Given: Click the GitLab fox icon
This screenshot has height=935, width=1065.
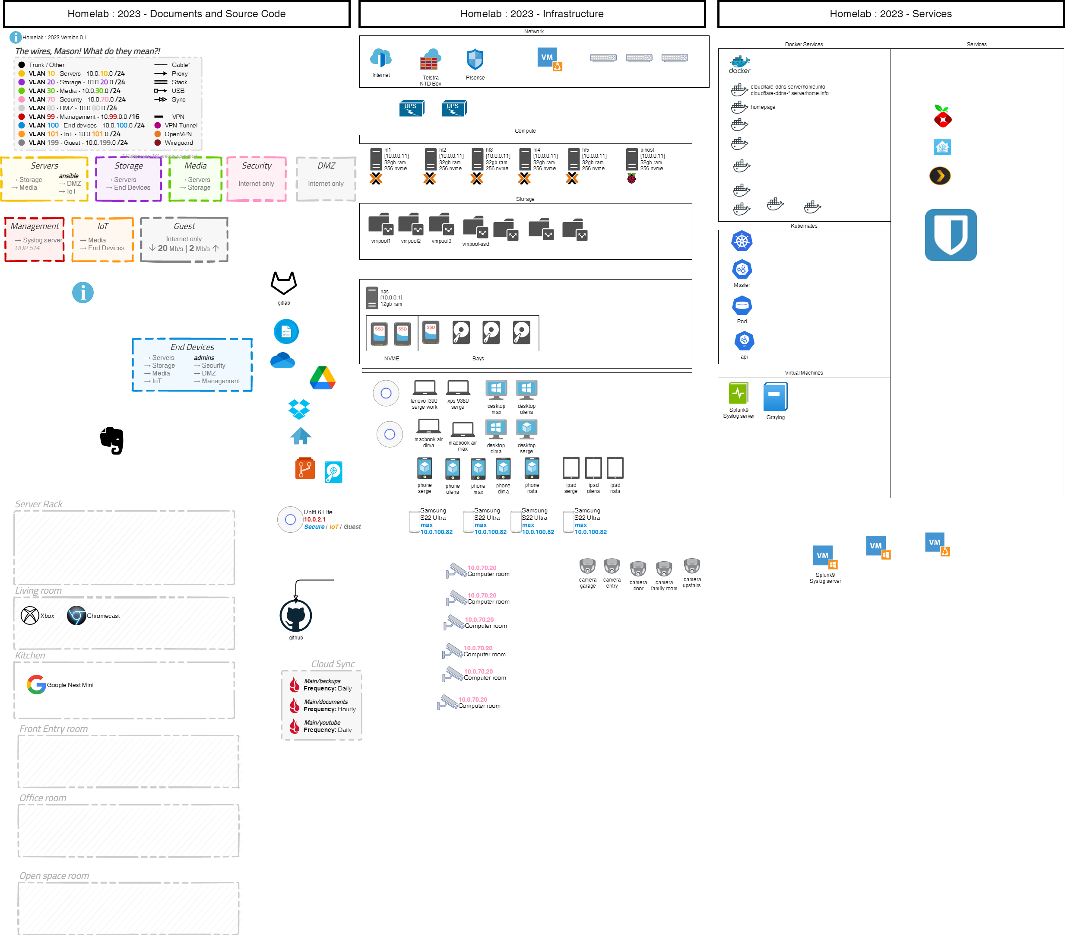Looking at the screenshot, I should [x=283, y=283].
